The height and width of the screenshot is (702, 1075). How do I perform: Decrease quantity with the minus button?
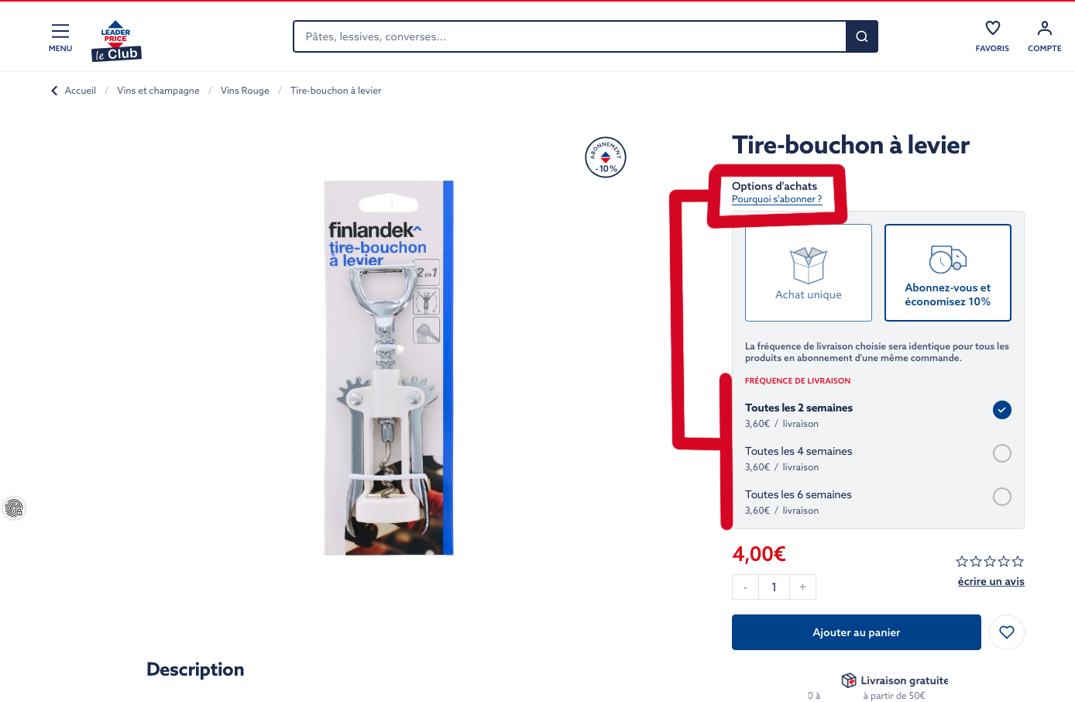pyautogui.click(x=745, y=587)
